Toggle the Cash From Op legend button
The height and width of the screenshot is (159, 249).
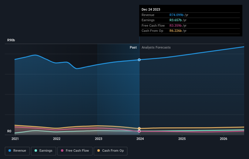[x=110, y=151]
